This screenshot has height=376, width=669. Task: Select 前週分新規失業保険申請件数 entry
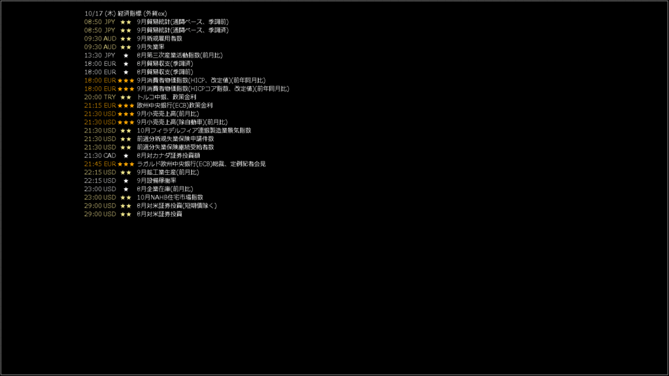click(175, 139)
